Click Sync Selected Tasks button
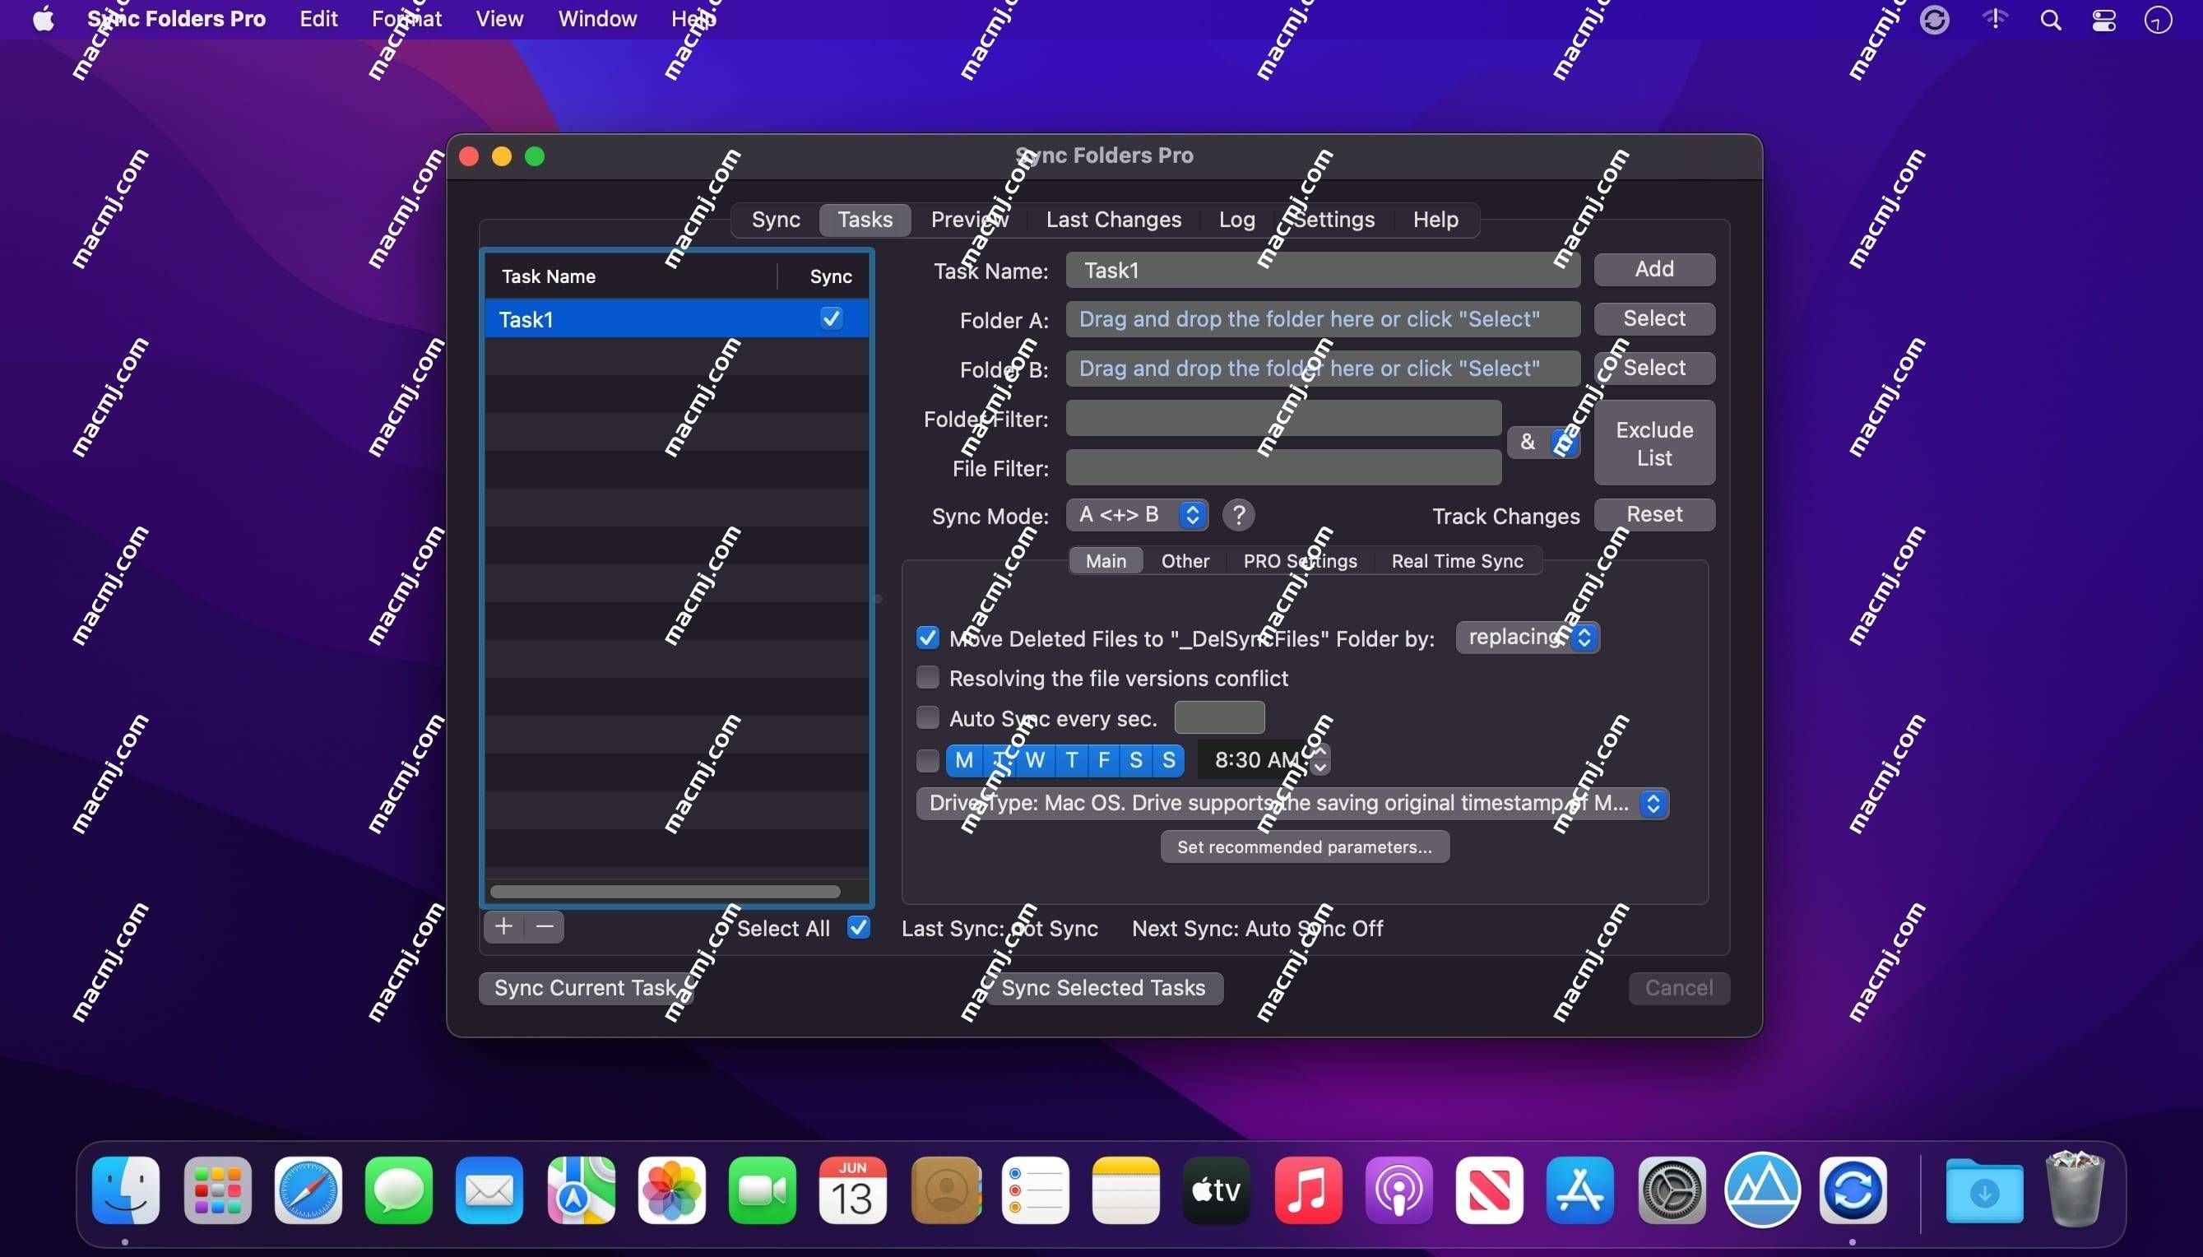This screenshot has width=2203, height=1257. coord(1103,989)
